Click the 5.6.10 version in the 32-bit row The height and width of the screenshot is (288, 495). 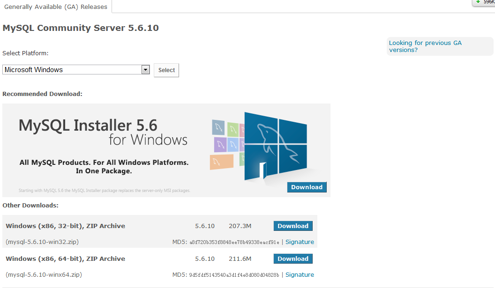click(x=204, y=226)
